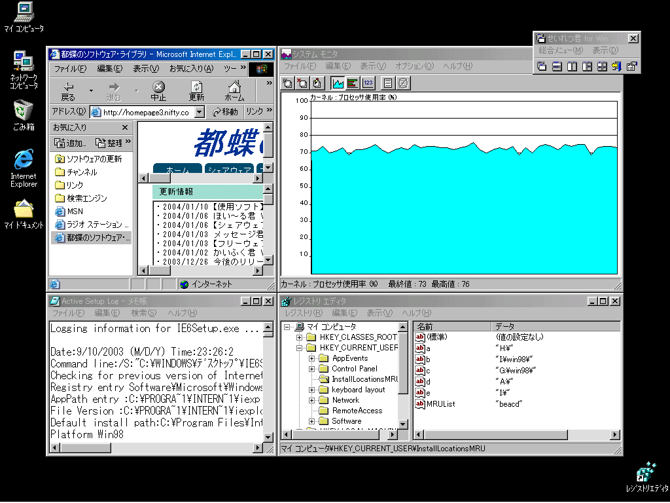
Task: Click the start logging icon in System Monitor
Action: (x=388, y=83)
